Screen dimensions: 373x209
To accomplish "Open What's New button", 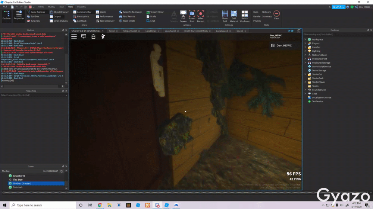I will click(x=339, y=7).
